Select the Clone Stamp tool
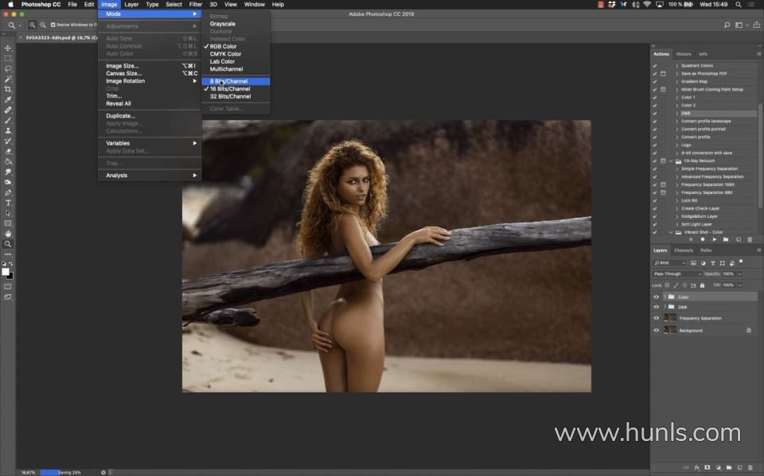This screenshot has height=476, width=764. click(8, 130)
